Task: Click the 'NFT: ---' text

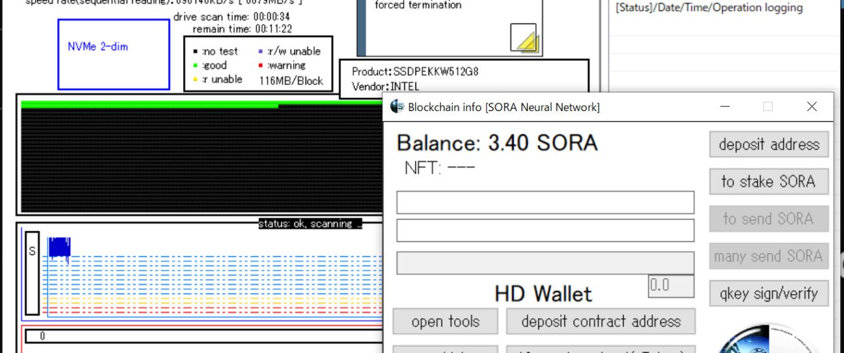Action: pyautogui.click(x=440, y=168)
